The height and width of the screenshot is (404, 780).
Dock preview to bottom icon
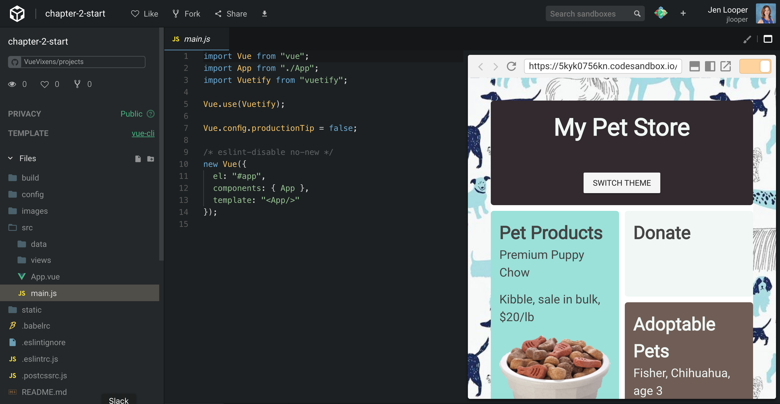694,66
